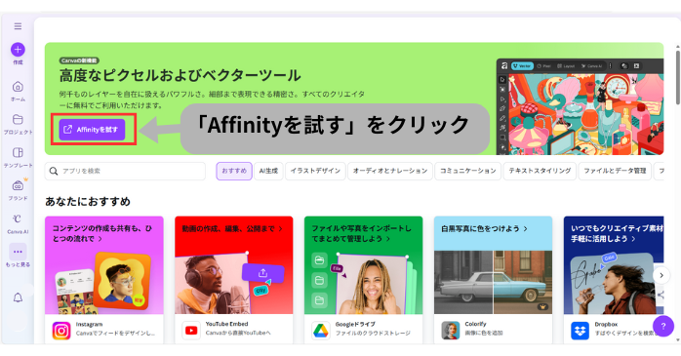
Task: Click the banner headline 高度なピクセルおよびベクターツール
Action: (x=180, y=75)
